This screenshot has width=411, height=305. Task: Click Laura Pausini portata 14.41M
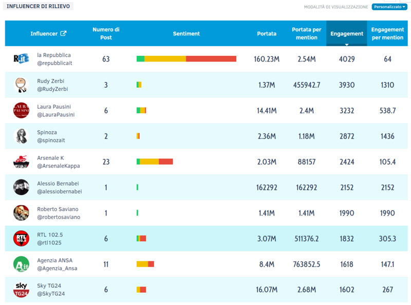267,111
